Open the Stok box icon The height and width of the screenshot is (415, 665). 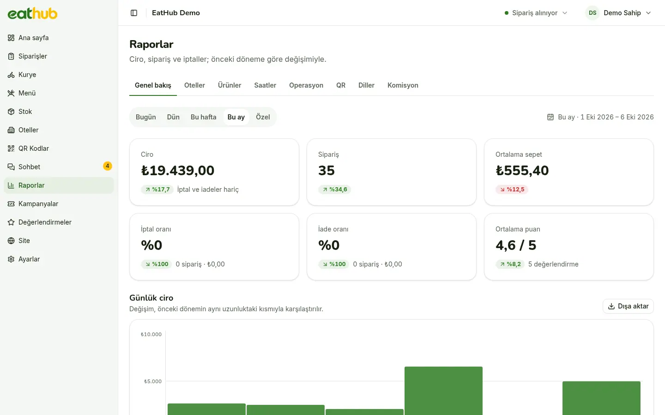(11, 112)
